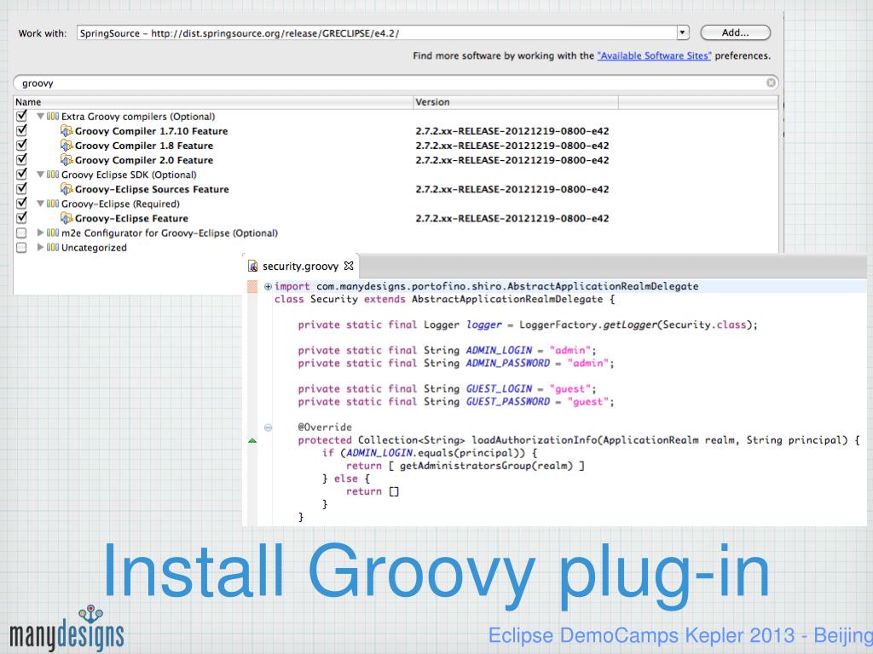Select the Groovy Compiler 1.7.10 Feature label
Screen dimensions: 873x654
[152, 130]
